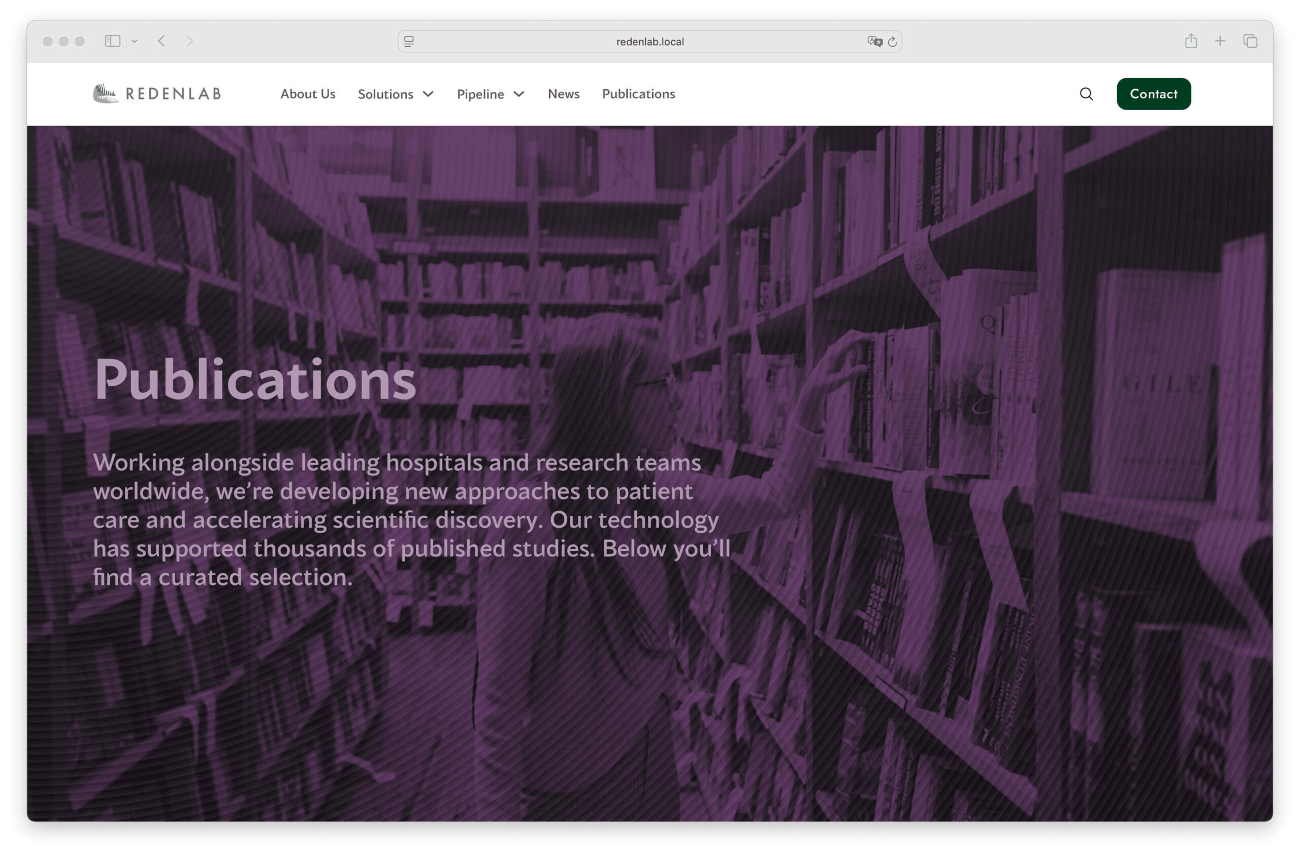The height and width of the screenshot is (855, 1300).
Task: Go forward to next page
Action: [x=189, y=41]
